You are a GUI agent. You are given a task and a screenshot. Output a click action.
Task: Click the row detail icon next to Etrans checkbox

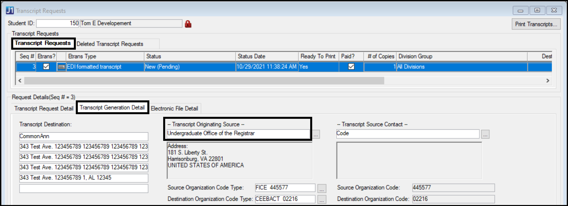click(x=61, y=67)
